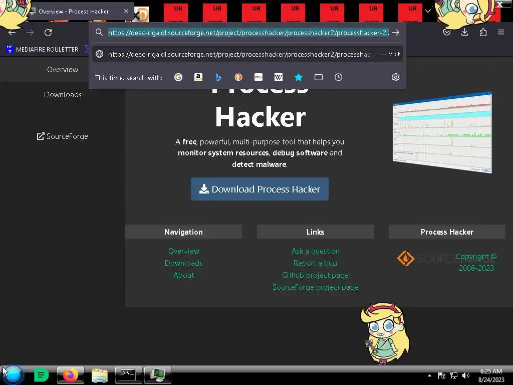The height and width of the screenshot is (385, 513).
Task: Open the list all tabs dropdown
Action: pos(428,11)
